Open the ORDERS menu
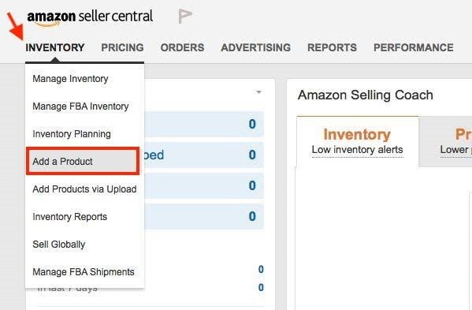The width and height of the screenshot is (472, 310). [182, 47]
